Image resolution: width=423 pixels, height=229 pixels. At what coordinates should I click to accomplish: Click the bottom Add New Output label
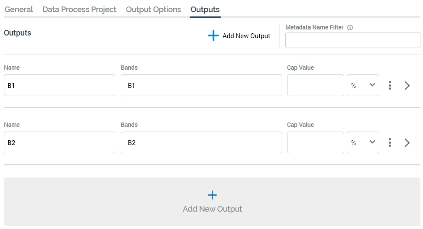coord(212,209)
